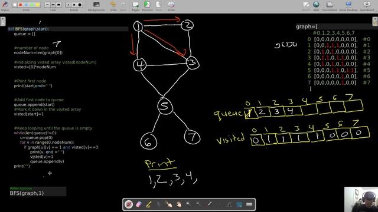Open the Erase options
This screenshot has height=212, width=378.
click(x=171, y=6)
